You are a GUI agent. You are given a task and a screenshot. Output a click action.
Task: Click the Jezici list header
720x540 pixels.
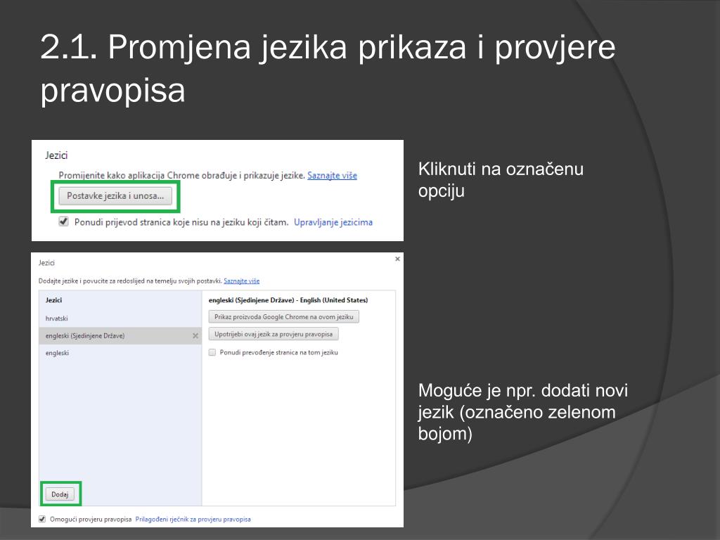[53, 300]
